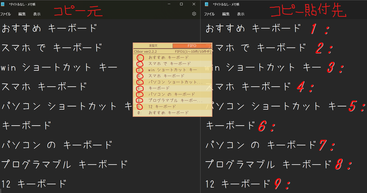Image resolution: width=367 pixels, height=193 pixels.
Task: Open ファイル menu in right Notepad window
Action: (209, 14)
